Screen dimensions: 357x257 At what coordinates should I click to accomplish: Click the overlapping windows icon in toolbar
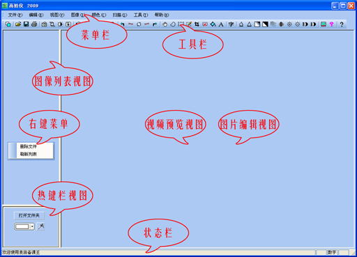[8, 24]
